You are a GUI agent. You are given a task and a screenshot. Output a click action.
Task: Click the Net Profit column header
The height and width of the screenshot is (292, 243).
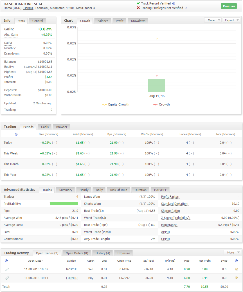pyautogui.click(x=204, y=261)
